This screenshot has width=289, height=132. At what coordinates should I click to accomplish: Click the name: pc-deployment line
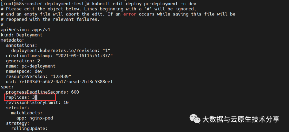coord(31,66)
